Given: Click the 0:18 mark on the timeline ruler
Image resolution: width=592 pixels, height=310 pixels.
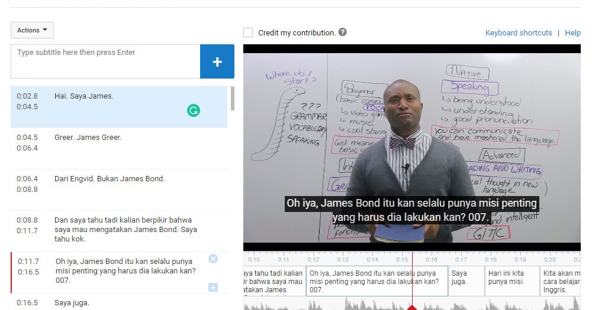Looking at the screenshot, I should (x=490, y=260).
